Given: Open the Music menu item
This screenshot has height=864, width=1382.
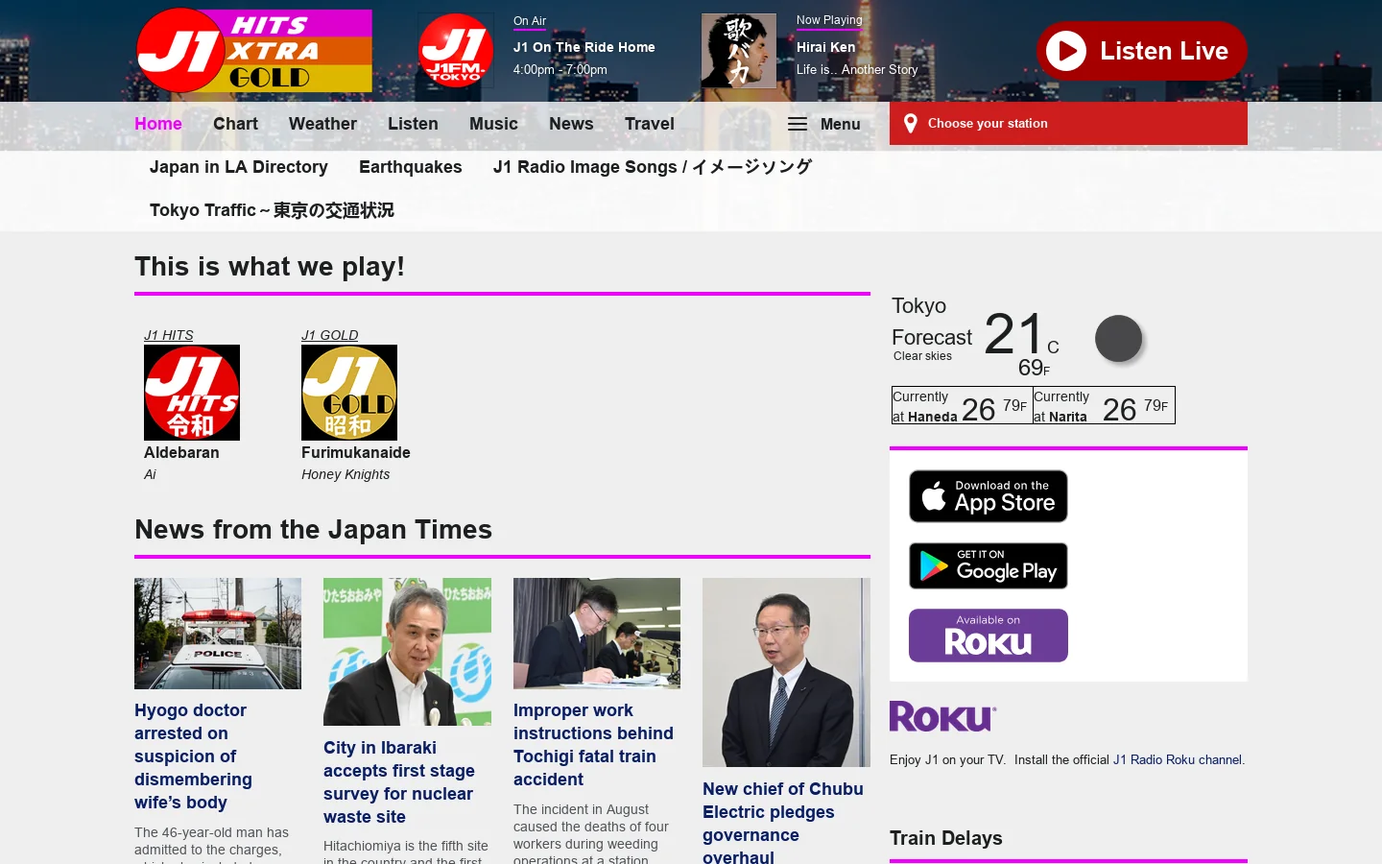Looking at the screenshot, I should tap(493, 124).
